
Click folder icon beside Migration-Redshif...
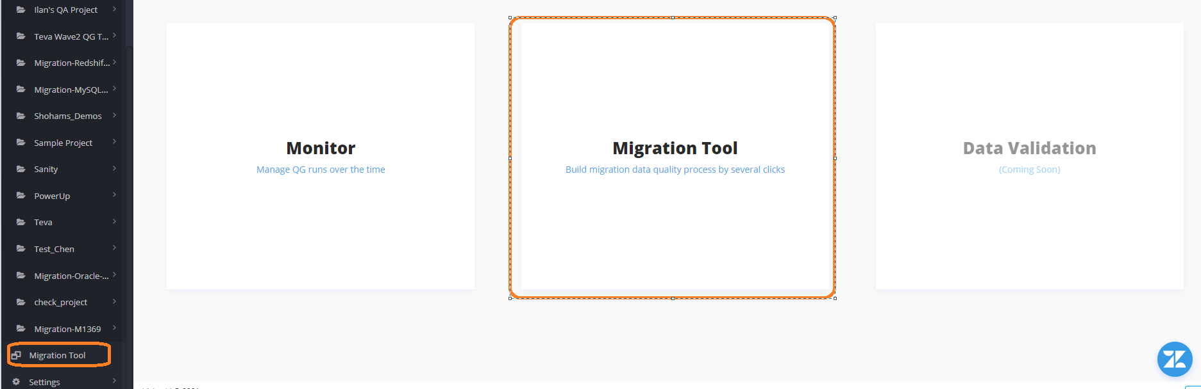[x=21, y=63]
